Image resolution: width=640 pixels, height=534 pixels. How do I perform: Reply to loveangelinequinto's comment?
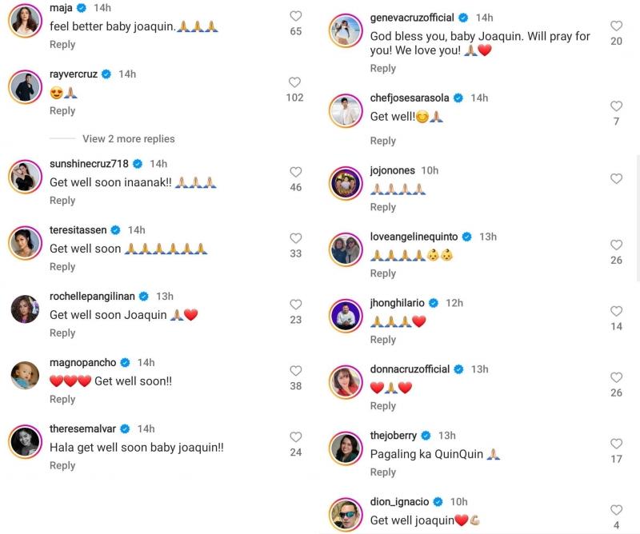click(382, 273)
